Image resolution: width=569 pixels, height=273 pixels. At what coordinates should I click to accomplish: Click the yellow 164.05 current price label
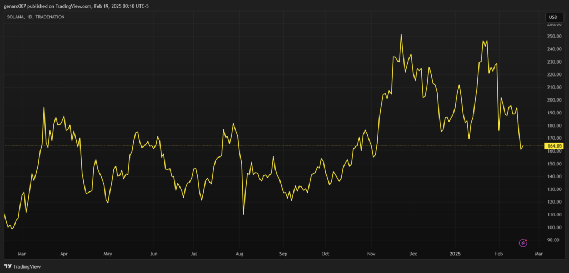(x=555, y=146)
